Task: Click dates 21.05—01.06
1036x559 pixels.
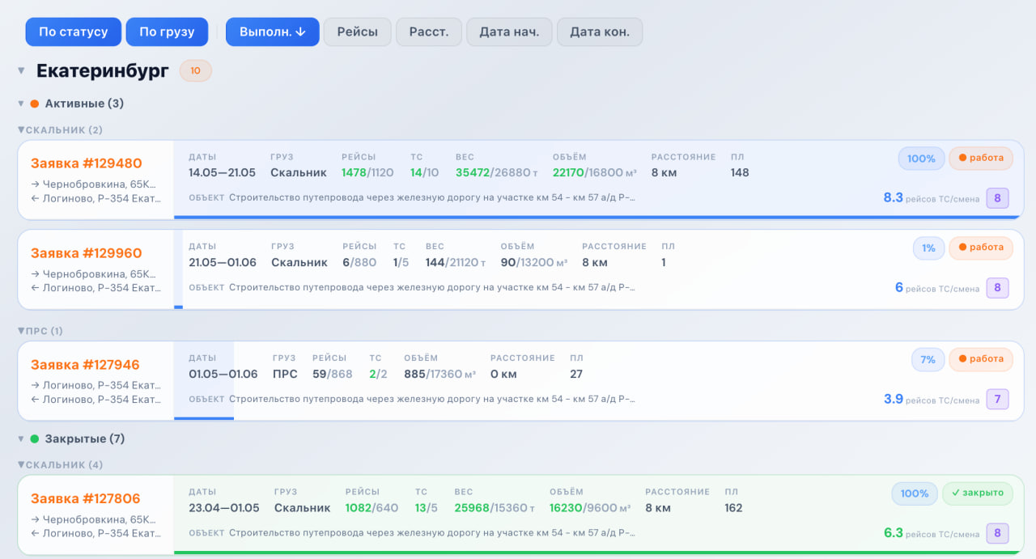Action: (223, 262)
